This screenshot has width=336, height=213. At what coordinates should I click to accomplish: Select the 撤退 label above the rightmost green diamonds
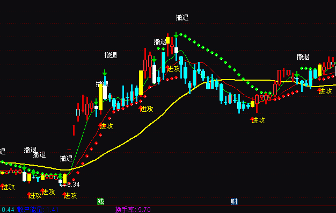pos(303,57)
